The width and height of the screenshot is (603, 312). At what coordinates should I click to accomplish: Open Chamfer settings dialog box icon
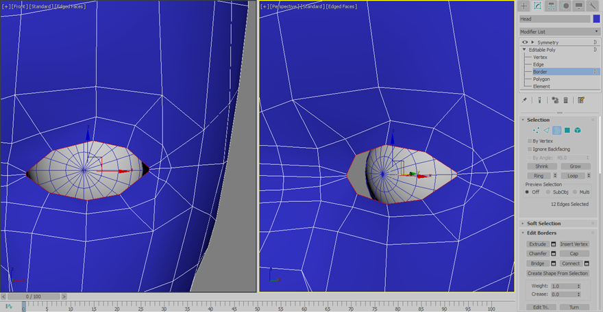pos(554,254)
